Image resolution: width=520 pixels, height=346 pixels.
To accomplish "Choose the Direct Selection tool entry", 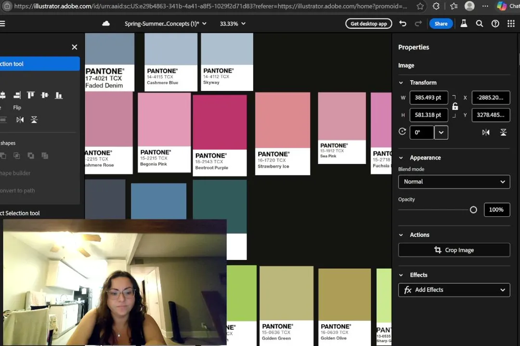I will click(x=20, y=213).
